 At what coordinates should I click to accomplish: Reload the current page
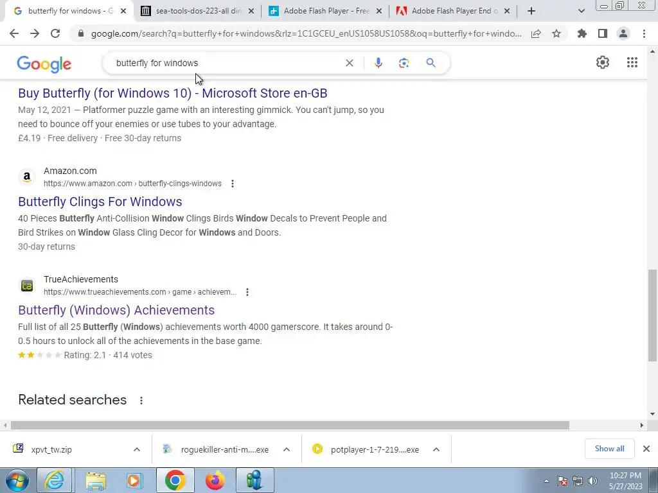55,33
